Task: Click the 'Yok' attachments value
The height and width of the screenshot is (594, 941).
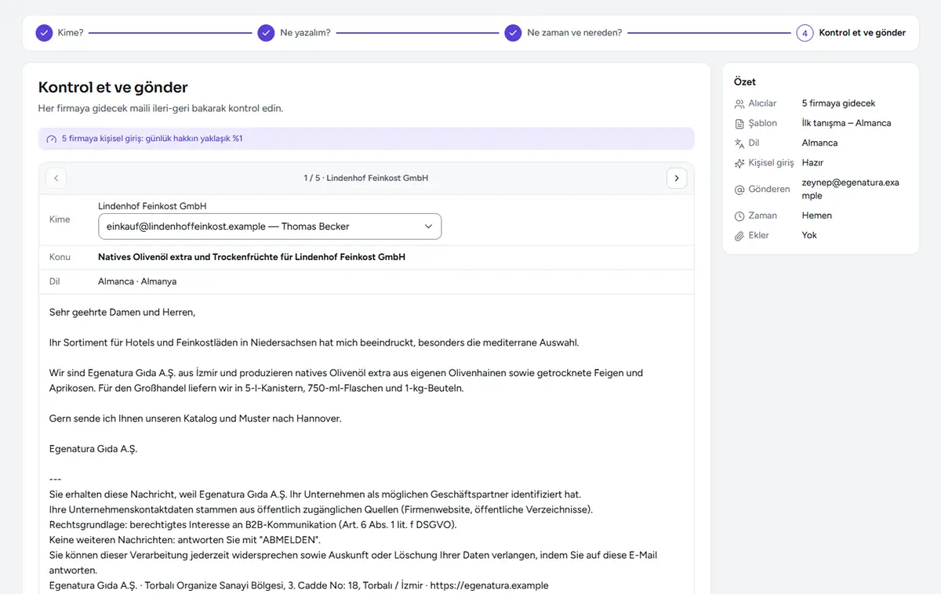Action: coord(809,235)
